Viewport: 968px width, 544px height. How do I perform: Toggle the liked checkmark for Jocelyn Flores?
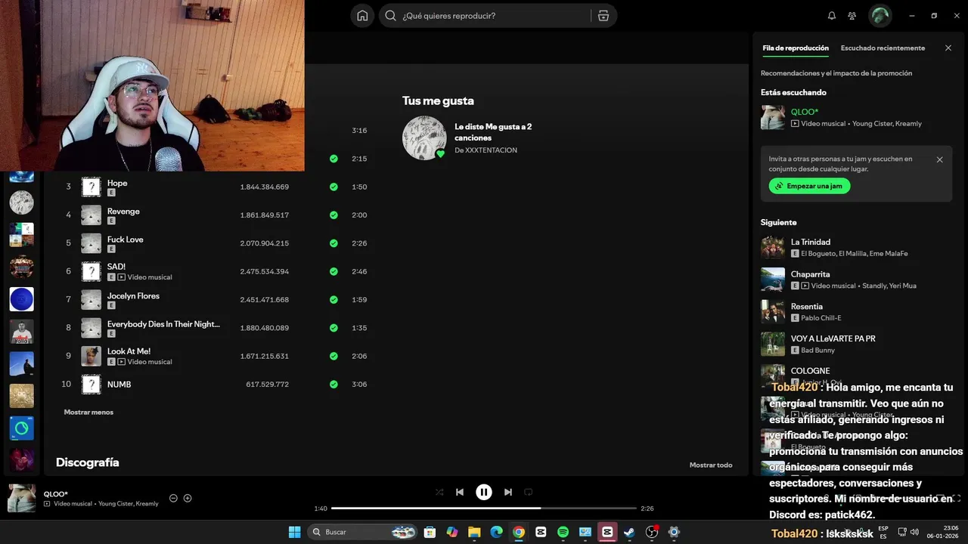[x=334, y=299]
